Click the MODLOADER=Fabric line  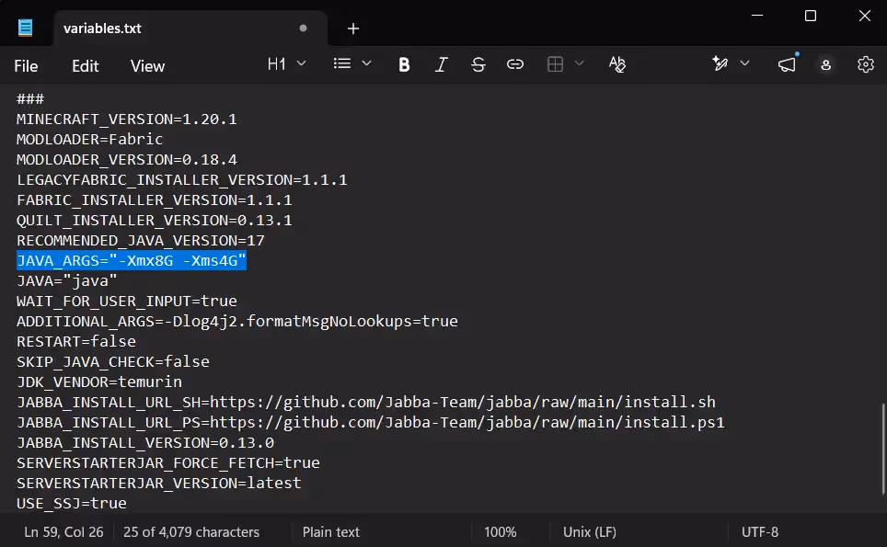[x=90, y=139]
